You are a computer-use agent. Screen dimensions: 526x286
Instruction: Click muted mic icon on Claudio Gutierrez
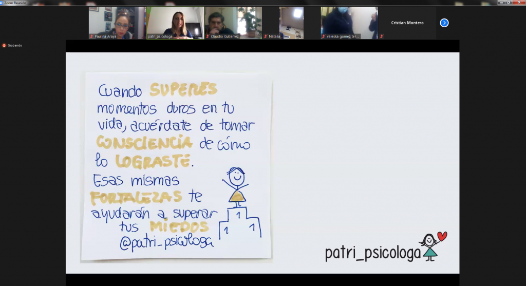click(x=208, y=36)
